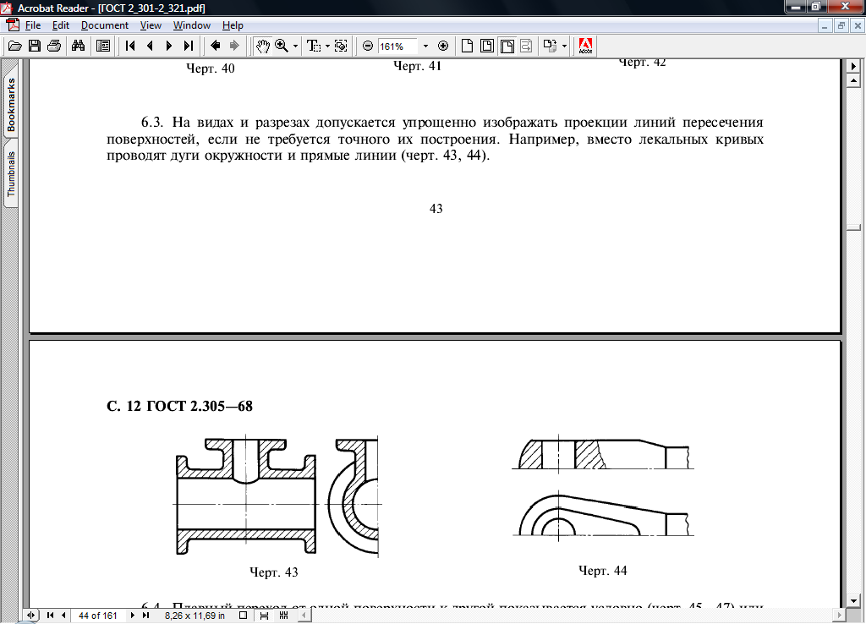The image size is (866, 624).
Task: Click the 44 of 161 page field
Action: [x=98, y=616]
